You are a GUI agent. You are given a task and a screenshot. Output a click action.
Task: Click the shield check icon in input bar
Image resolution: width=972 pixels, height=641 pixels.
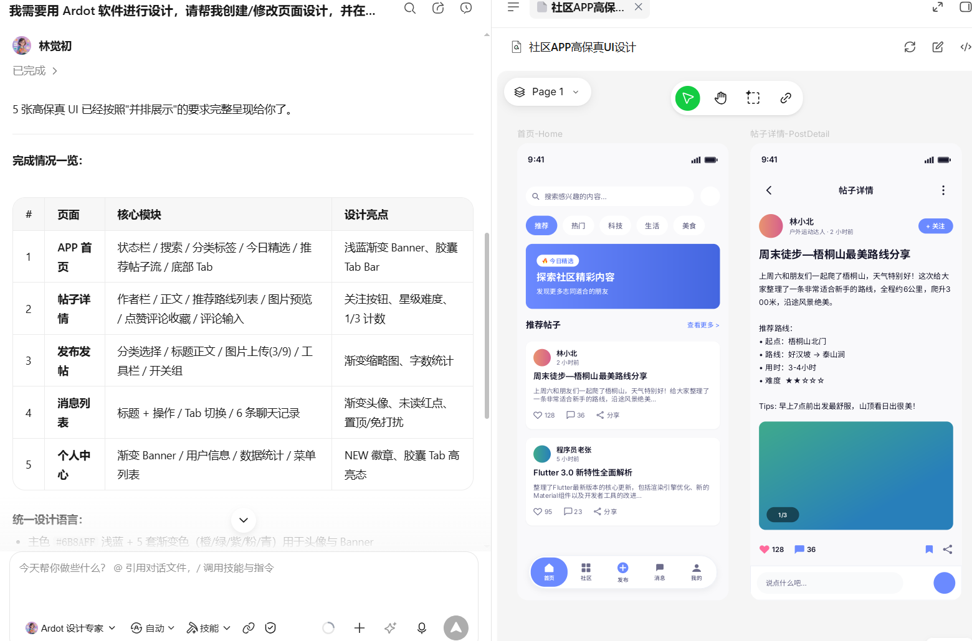pyautogui.click(x=270, y=628)
